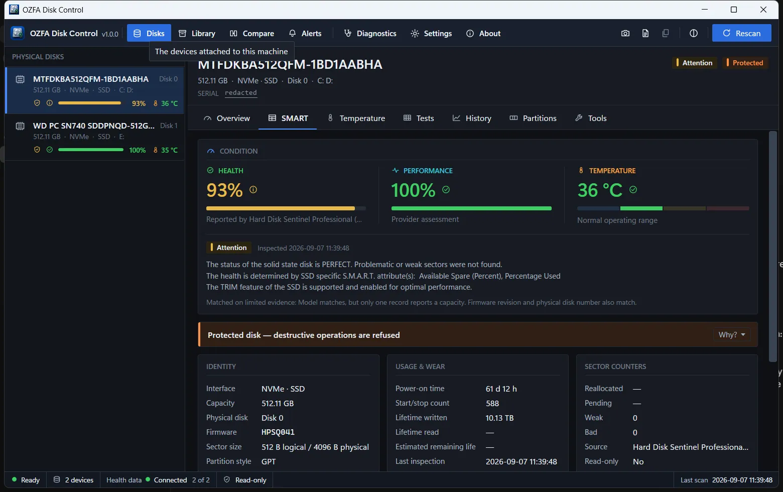This screenshot has width=783, height=492.
Task: Switch to the Partitions tab
Action: pos(533,118)
